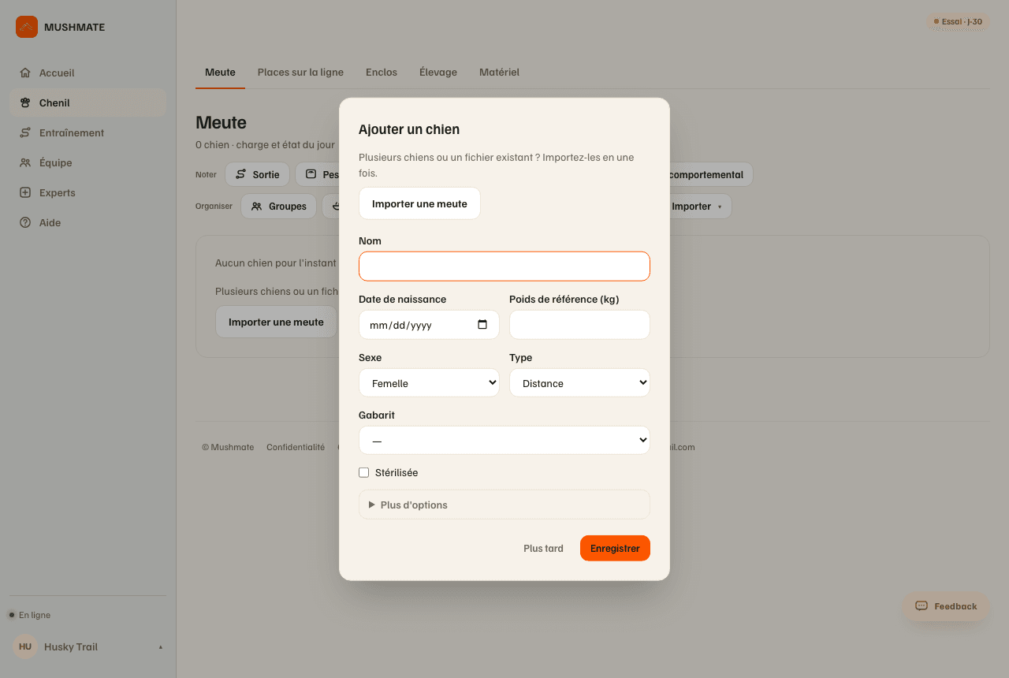The image size is (1009, 678).
Task: Open the Confidentialité footer link
Action: [296, 447]
